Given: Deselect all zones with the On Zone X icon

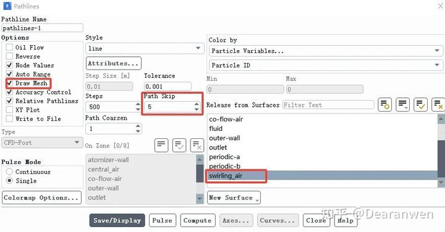Looking at the screenshot, I should click(x=197, y=146).
